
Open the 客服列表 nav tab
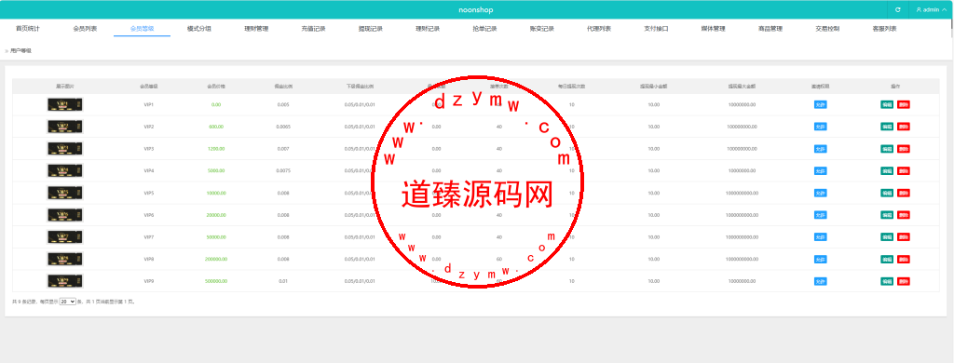[885, 29]
